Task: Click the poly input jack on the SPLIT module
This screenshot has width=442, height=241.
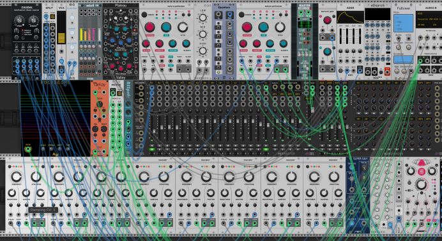Action: point(46,17)
